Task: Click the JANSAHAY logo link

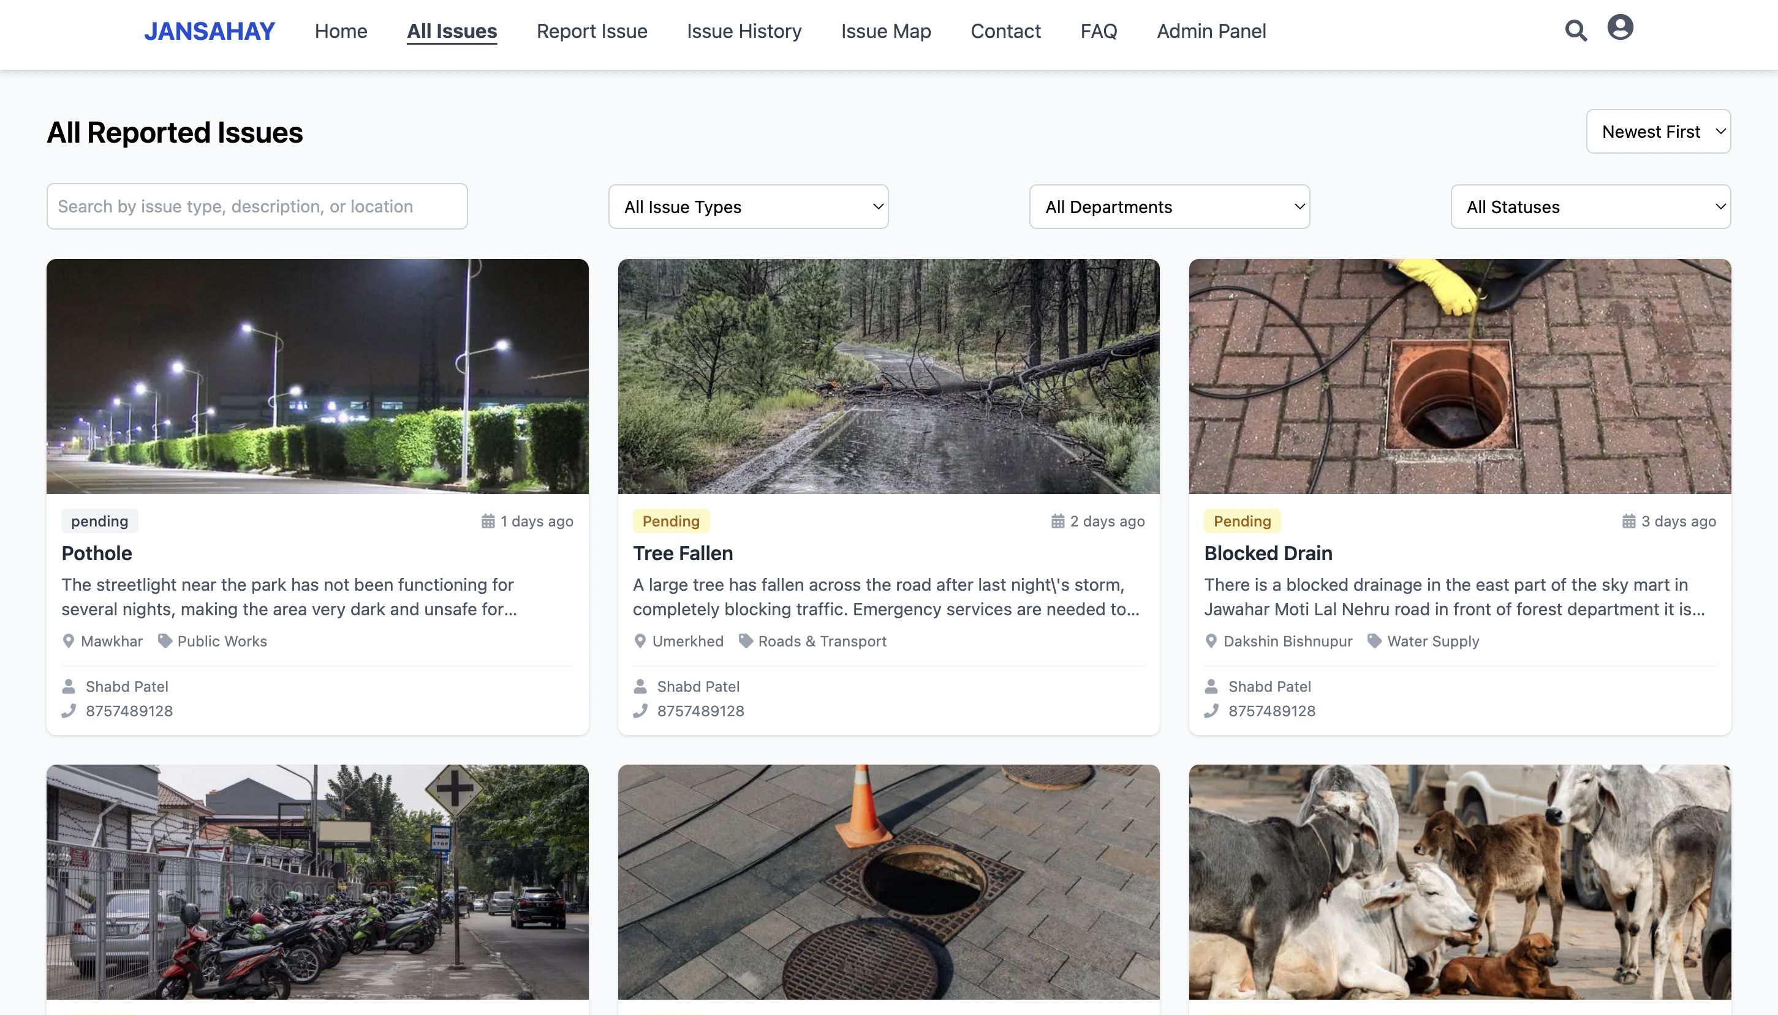Action: point(210,31)
